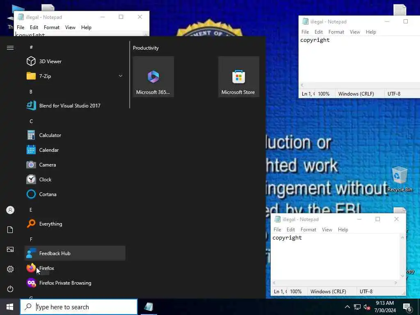The height and width of the screenshot is (315, 420).
Task: Open View menu in the bottom-right Notepad
Action: coord(327,230)
